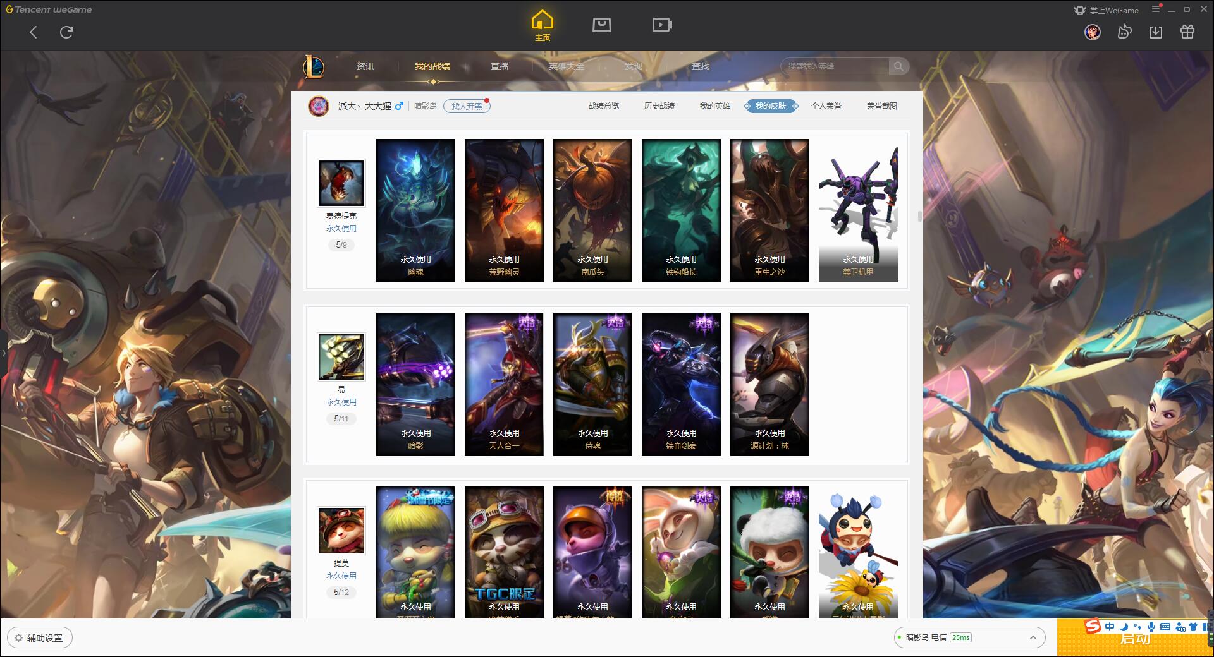Open the 铁钩船长 skin card
The width and height of the screenshot is (1214, 657).
[681, 210]
